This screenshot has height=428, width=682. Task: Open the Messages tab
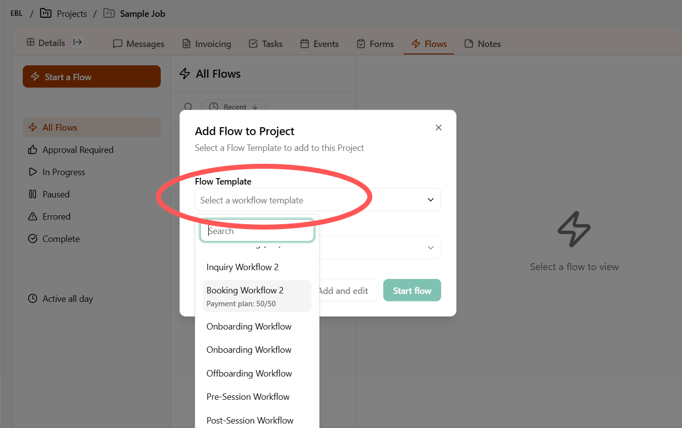pos(138,44)
